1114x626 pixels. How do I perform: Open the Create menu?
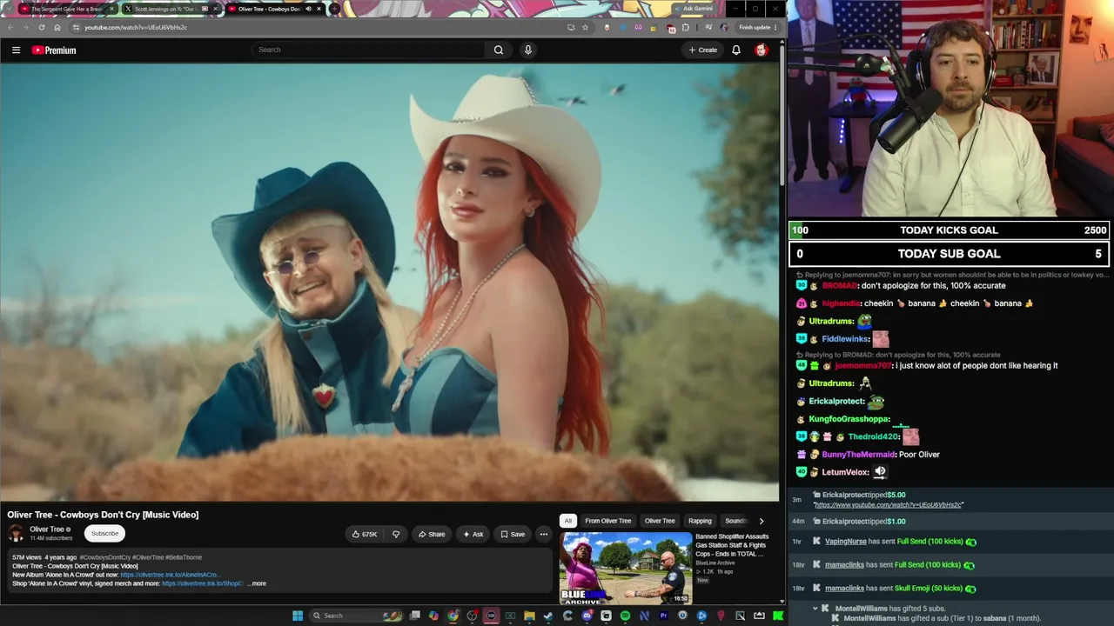pyautogui.click(x=703, y=50)
